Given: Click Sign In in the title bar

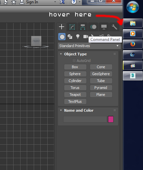Looking at the screenshot, I should point(32,2).
